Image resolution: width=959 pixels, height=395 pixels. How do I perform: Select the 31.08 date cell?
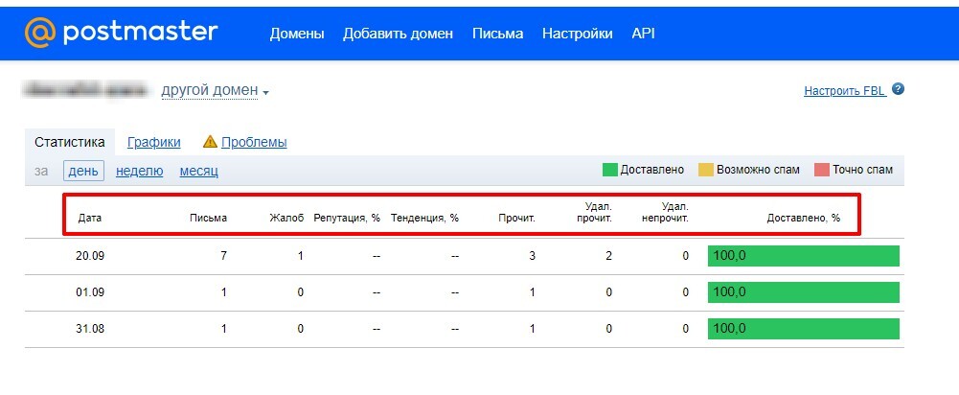pos(90,329)
